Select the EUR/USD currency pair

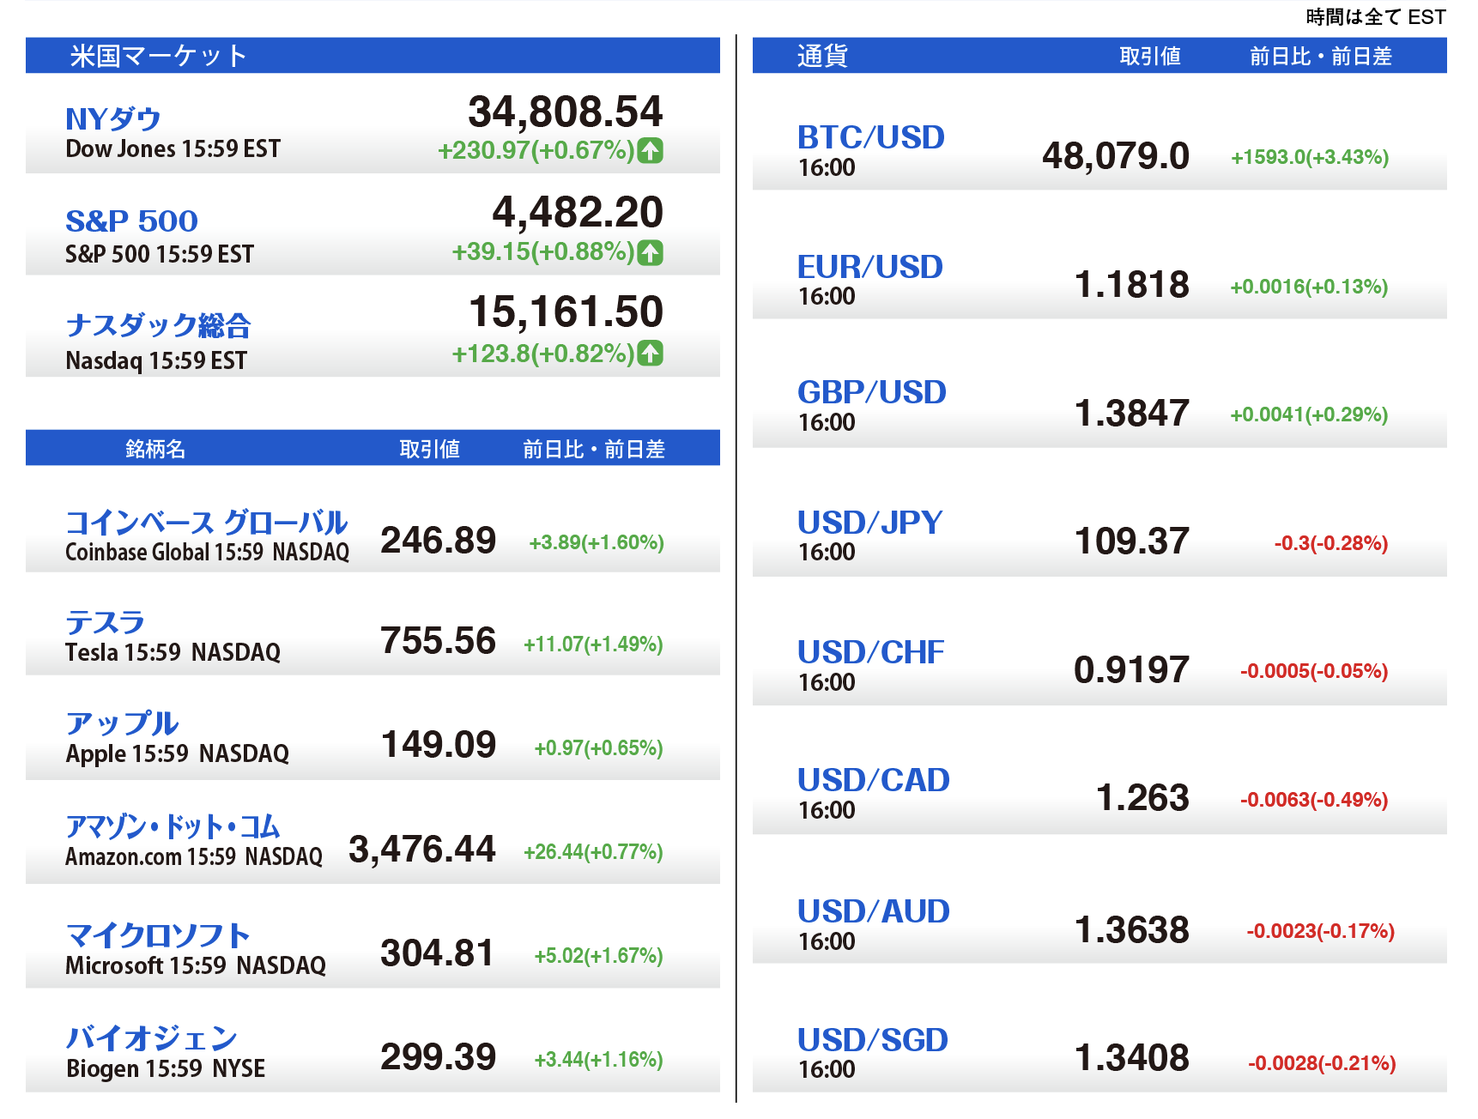pyautogui.click(x=869, y=267)
